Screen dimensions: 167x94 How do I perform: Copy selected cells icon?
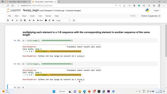[x=21, y=20]
